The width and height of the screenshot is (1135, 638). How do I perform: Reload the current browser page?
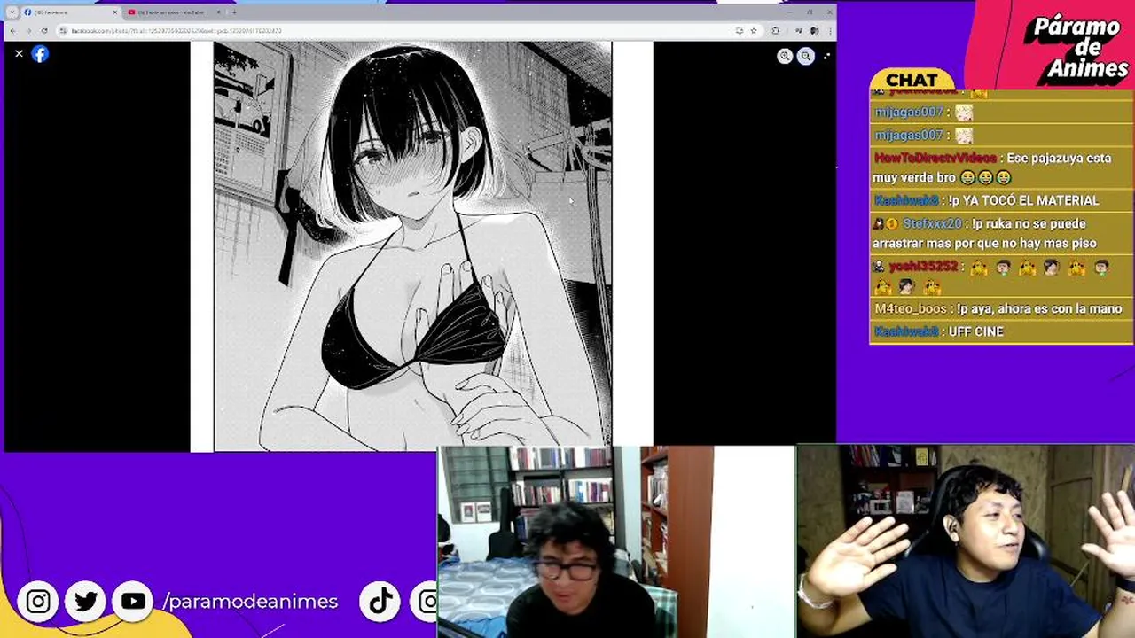tap(44, 31)
